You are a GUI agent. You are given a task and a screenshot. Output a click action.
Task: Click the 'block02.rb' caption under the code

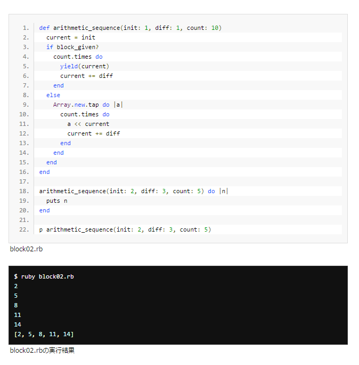(26, 249)
